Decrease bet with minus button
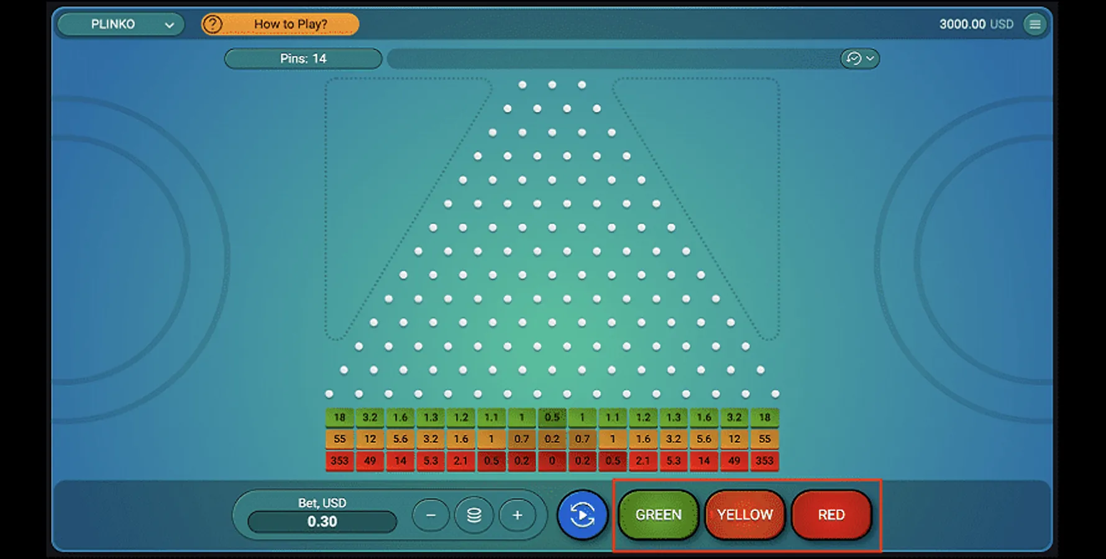The image size is (1106, 559). click(431, 515)
